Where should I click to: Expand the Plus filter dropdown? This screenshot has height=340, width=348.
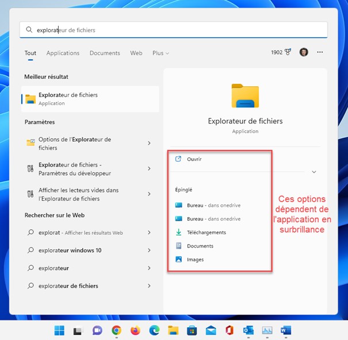(x=160, y=53)
